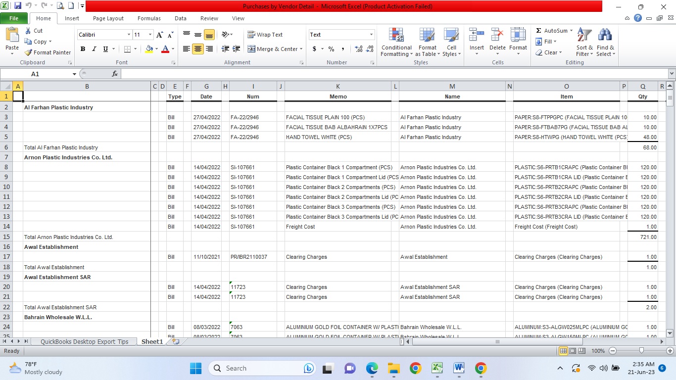Click the Windows Start button
The height and width of the screenshot is (380, 676).
[195, 368]
